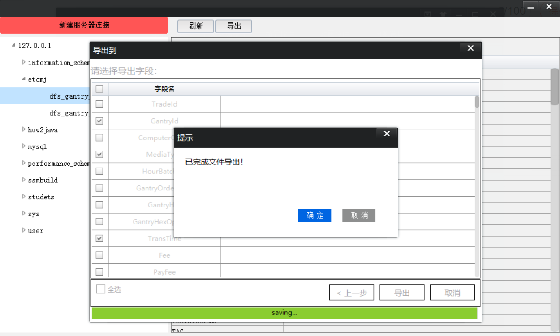The image size is (560, 336).
Task: Check the Computer field row checkbox
Action: click(x=99, y=138)
